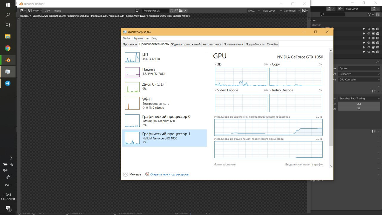
Task: Open the Файл menu in Task Manager
Action: (126, 38)
